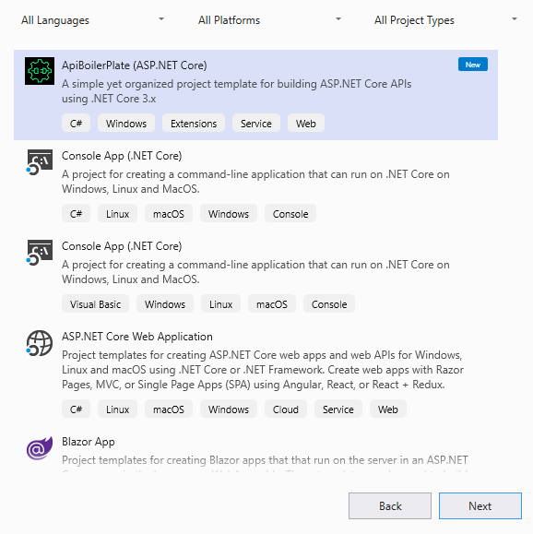Open the All Platforms dropdown
Screen dimensions: 533x534
(269, 20)
